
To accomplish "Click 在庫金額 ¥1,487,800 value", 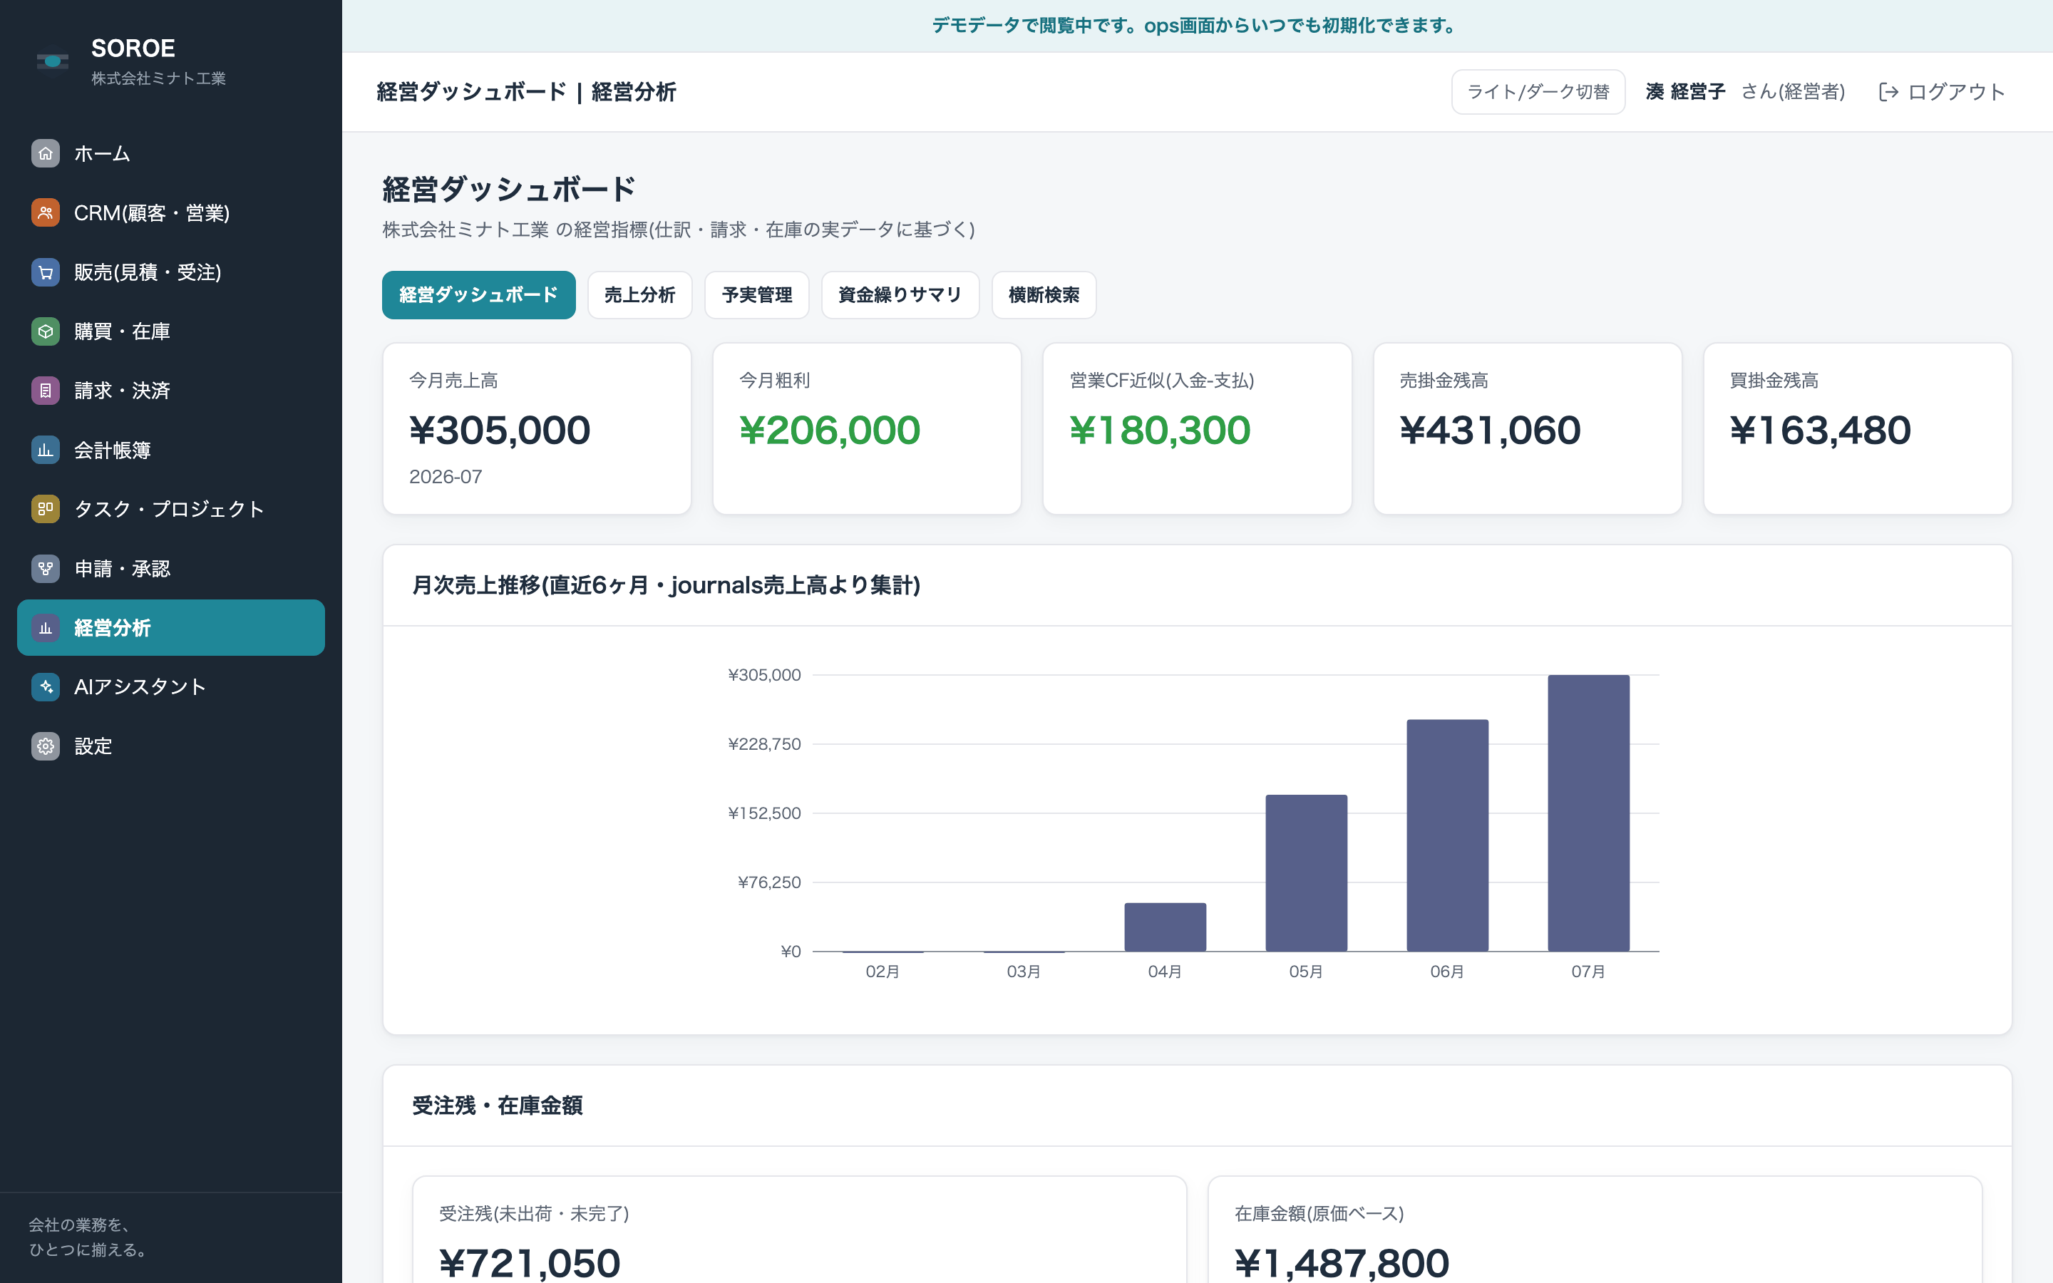I will pos(1342,1262).
